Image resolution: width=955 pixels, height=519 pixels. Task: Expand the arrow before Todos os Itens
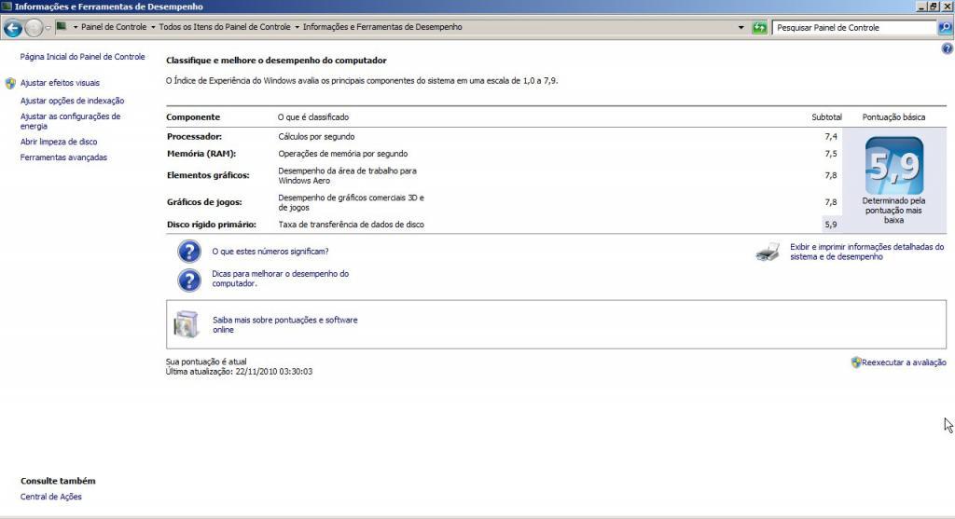coord(153,27)
